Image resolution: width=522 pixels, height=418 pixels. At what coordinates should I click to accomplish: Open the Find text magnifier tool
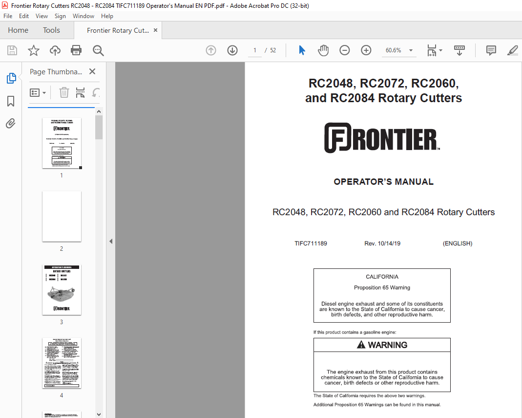coord(98,50)
